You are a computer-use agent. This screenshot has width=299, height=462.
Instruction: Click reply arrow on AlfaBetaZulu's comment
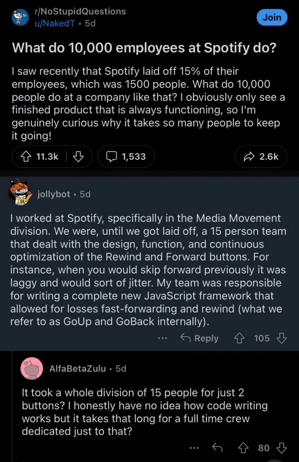[x=217, y=448]
